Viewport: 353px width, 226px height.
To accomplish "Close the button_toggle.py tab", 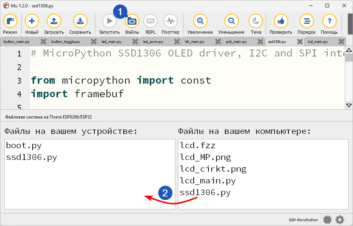I will (x=94, y=41).
